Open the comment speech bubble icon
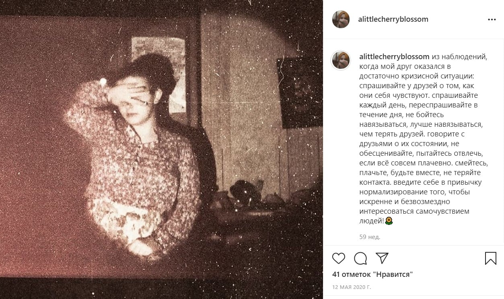The image size is (504, 299). coord(360,258)
